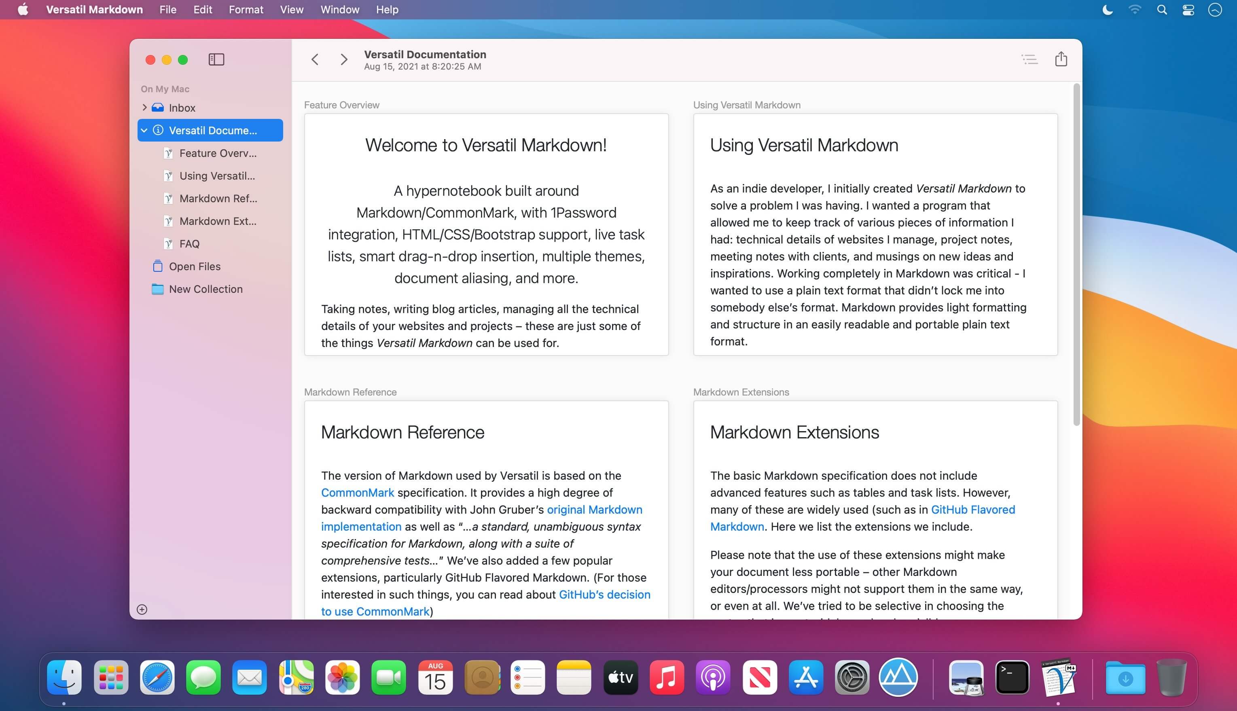Open Finder from the Dock

click(64, 677)
